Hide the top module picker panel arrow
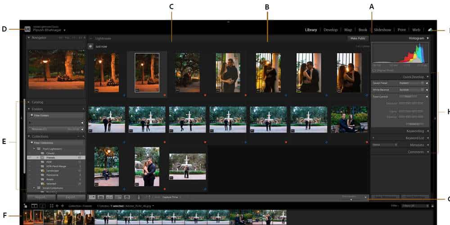This screenshot has width=450, height=225. [x=229, y=22]
